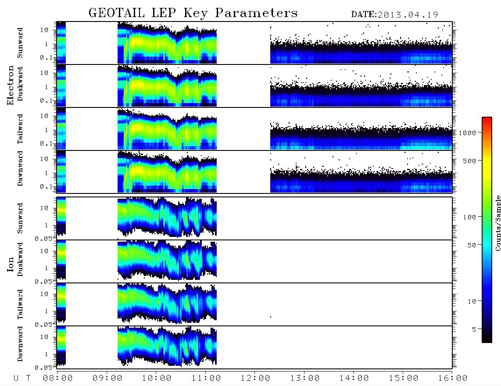Select the Electron Sunward axis label
Image resolution: width=501 pixels, height=386 pixels.
click(x=20, y=43)
